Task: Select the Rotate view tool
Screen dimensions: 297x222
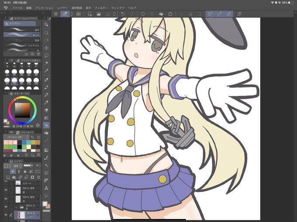Action: click(x=46, y=40)
